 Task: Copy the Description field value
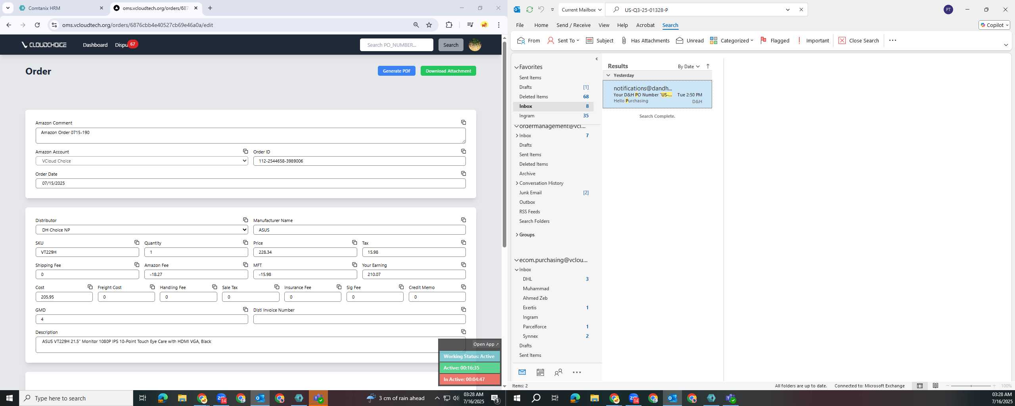tap(463, 331)
